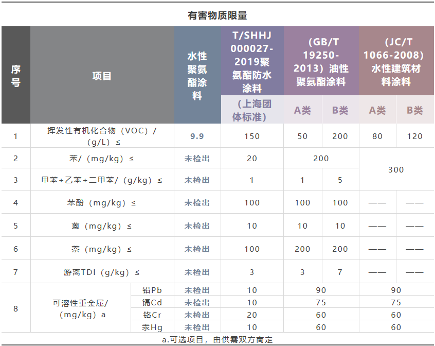Select the 汞Hg heavy metal cell

(x=153, y=327)
